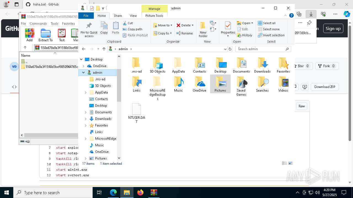Screen dimensions: 353x198
Task: Open the WinRAR Commands menu
Action: tap(38, 24)
